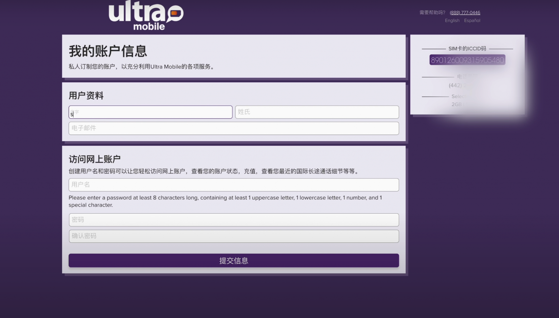Screen dimensions: 559x318
Task: Click the SIM卡的ICCID码 label
Action: 467,49
